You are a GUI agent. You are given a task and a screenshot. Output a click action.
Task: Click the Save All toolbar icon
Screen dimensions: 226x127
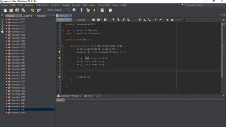[23, 10]
